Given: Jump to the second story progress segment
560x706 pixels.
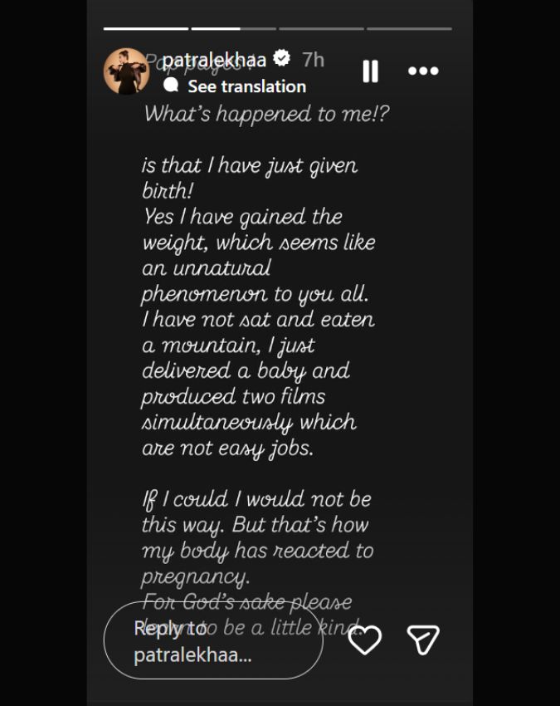Looking at the screenshot, I should point(233,29).
